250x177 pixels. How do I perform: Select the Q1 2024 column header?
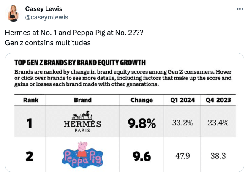point(182,100)
